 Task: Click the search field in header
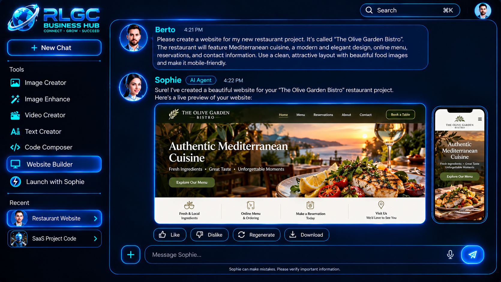[x=410, y=10]
